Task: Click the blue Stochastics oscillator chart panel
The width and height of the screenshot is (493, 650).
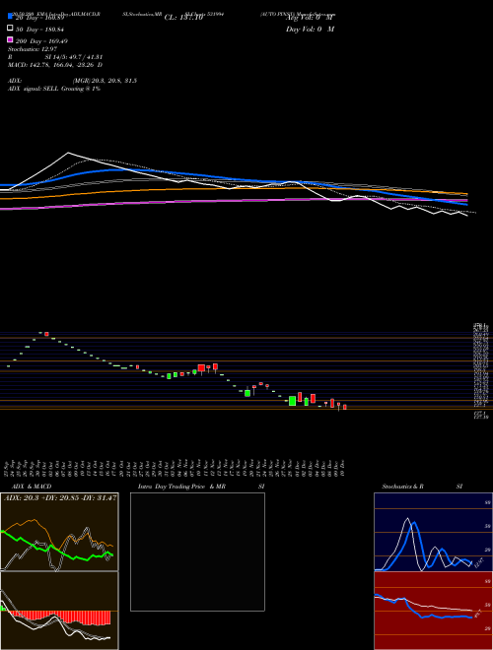Action: (x=433, y=532)
